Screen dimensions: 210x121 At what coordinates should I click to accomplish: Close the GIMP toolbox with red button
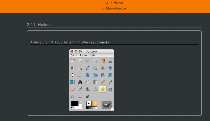coord(72,51)
